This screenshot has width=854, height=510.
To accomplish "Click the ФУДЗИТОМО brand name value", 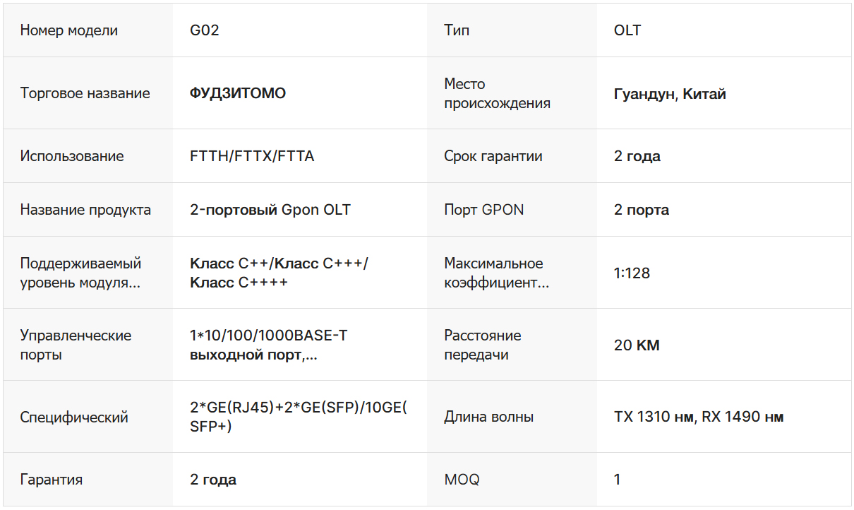I will pyautogui.click(x=238, y=93).
